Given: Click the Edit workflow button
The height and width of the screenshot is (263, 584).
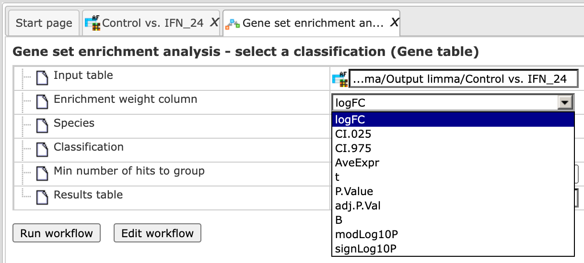Looking at the screenshot, I should [157, 233].
